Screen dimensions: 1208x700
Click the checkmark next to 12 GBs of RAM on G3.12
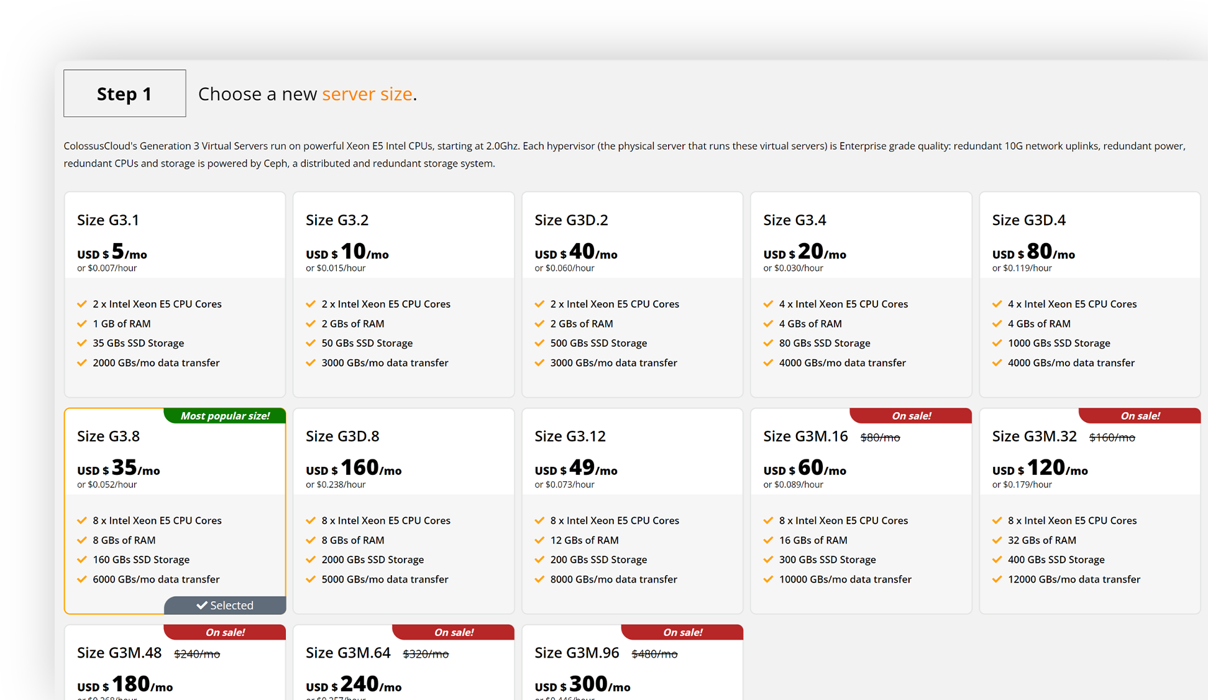tap(539, 540)
